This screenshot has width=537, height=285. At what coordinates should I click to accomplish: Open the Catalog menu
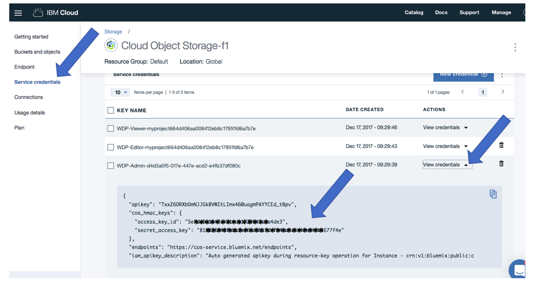pos(414,12)
